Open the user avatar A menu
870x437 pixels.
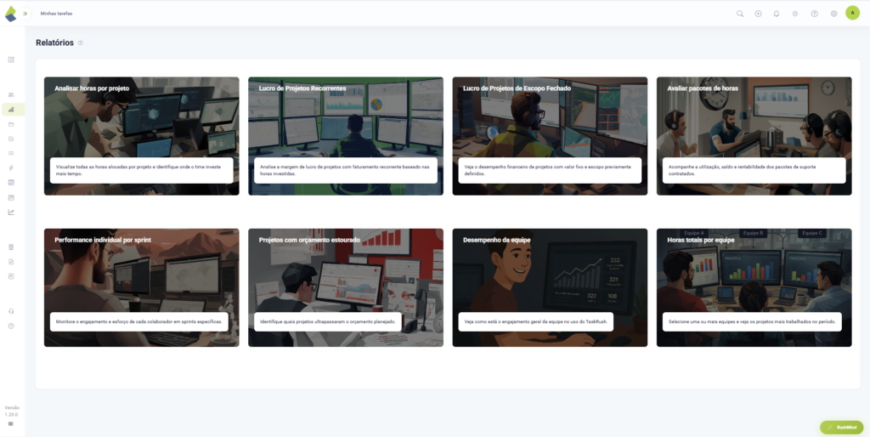click(x=852, y=13)
